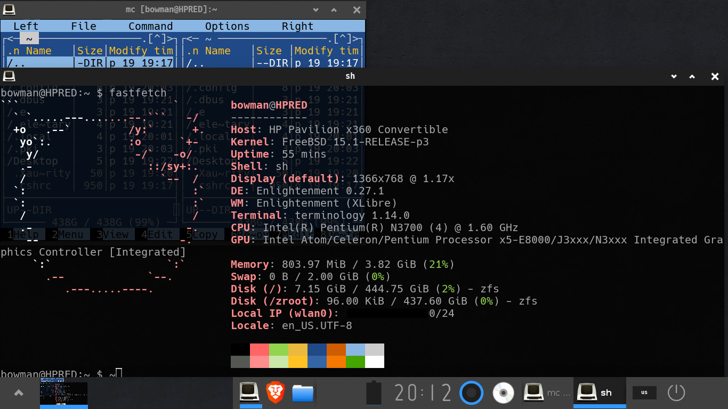Click the Display (default): 1366x768 line
728x409 pixels.
click(343, 178)
